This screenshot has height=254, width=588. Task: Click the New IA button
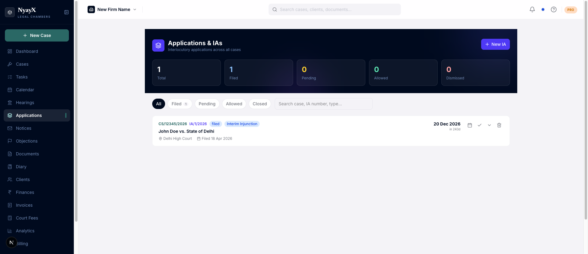[495, 44]
